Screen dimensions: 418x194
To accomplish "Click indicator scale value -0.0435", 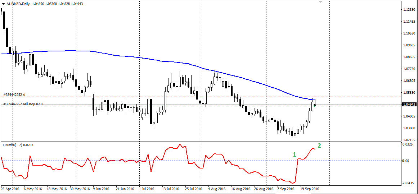I will [409, 183].
